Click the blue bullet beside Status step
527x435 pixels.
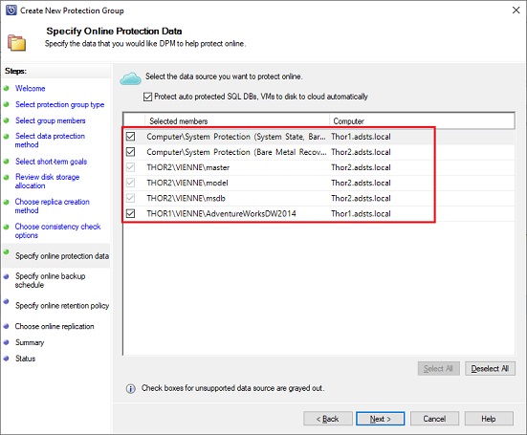pos(6,359)
